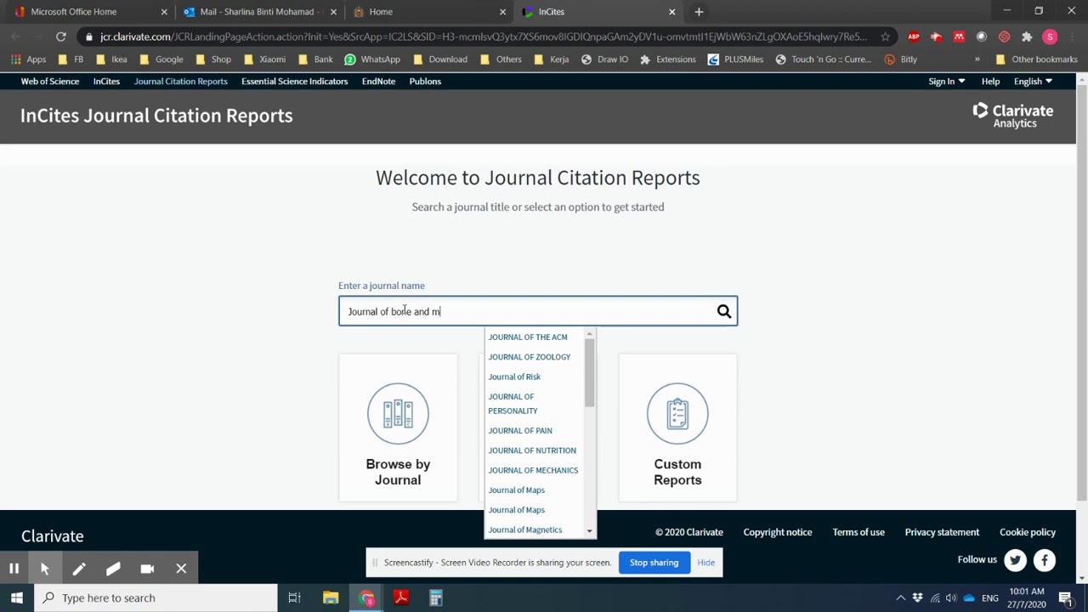This screenshot has width=1088, height=612.
Task: Open Adobe Acrobat from taskbar
Action: (x=401, y=598)
